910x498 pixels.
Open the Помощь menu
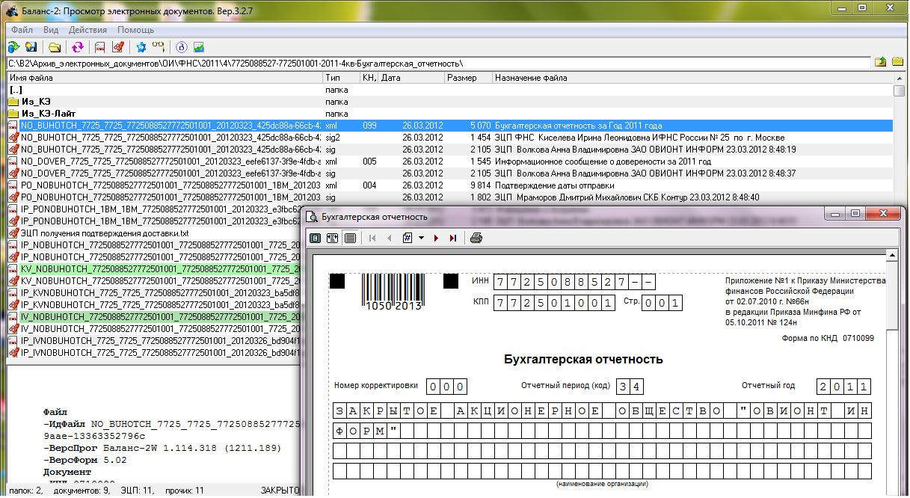(x=135, y=30)
